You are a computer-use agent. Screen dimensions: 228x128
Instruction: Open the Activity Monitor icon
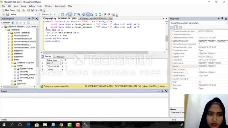pyautogui.click(x=41, y=10)
